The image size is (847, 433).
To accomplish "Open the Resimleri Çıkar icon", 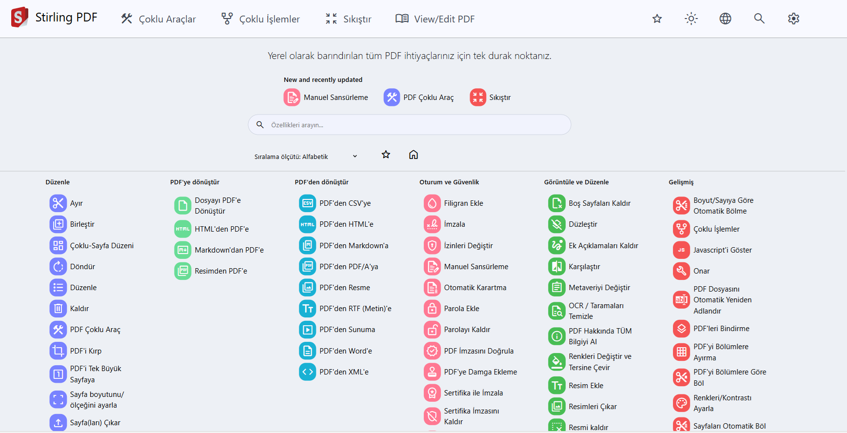I will [x=557, y=407].
